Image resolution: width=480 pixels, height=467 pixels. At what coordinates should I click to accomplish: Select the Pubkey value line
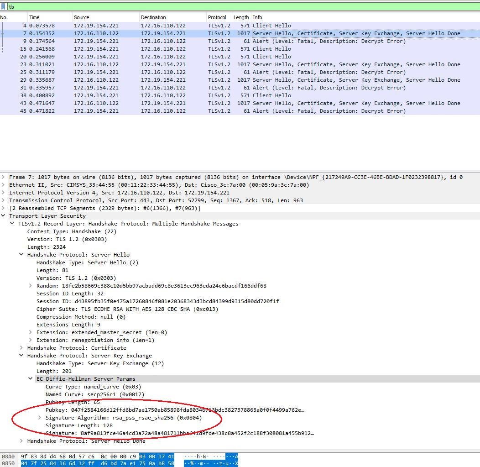175,410
